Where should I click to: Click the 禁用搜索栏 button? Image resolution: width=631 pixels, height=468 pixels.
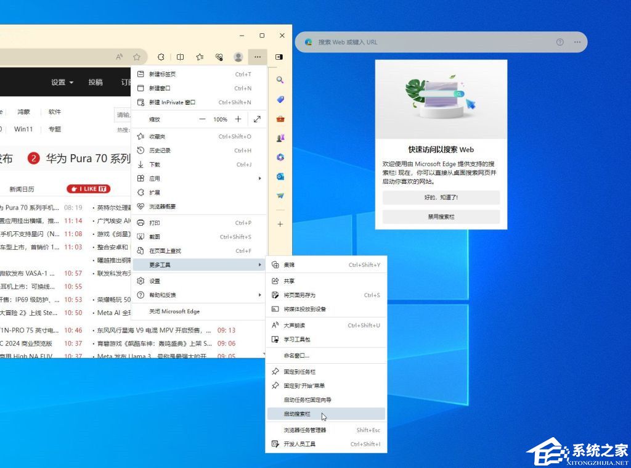click(441, 216)
